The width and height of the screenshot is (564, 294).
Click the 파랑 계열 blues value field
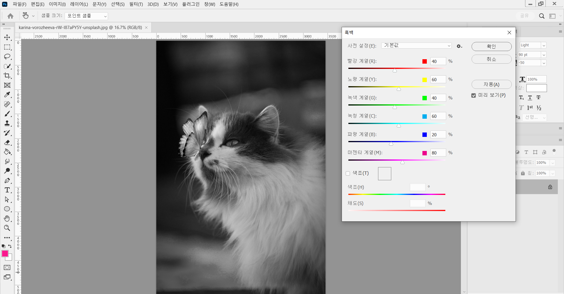pos(438,135)
